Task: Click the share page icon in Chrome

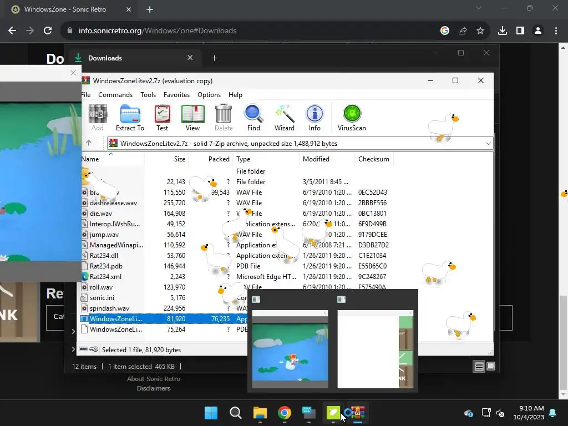Action: tap(463, 31)
